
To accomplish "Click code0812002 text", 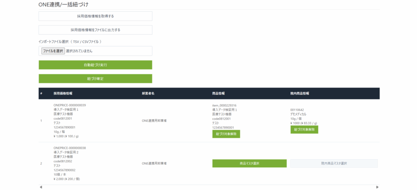I will point(63,161).
